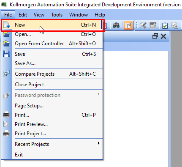Click Save in the File menu
Screen dimensions: 182x167
click(52, 54)
